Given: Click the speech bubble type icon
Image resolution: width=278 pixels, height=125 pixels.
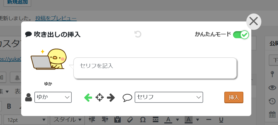Looking at the screenshot, I should pos(127,98).
